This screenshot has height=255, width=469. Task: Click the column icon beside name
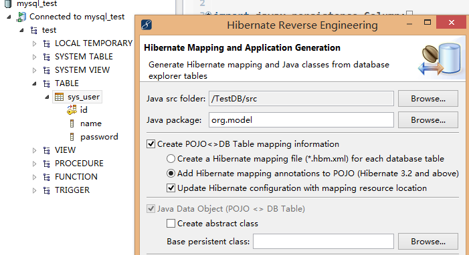[72, 123]
